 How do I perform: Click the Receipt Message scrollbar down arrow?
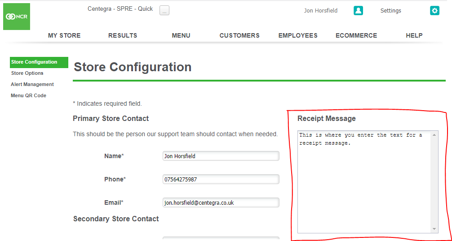click(x=434, y=229)
